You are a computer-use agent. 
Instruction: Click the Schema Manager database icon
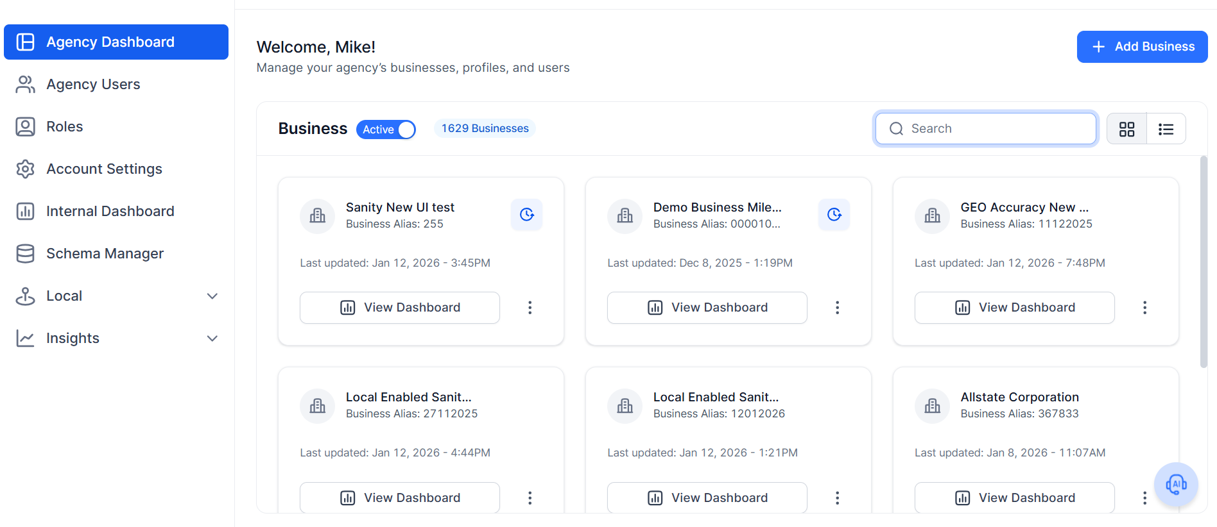(25, 253)
